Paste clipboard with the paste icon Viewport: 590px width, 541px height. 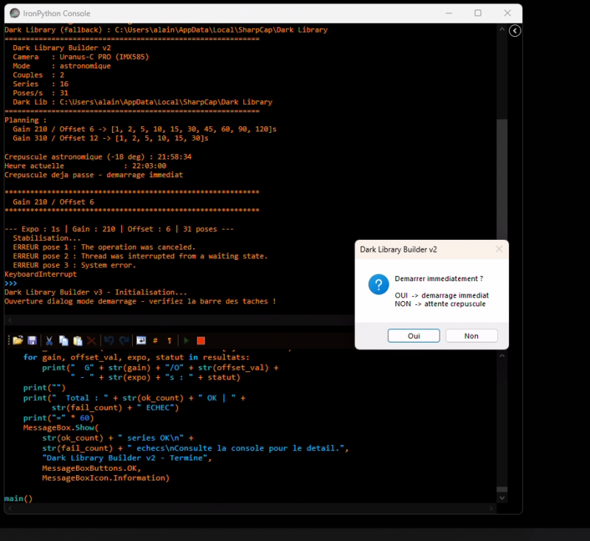tap(78, 341)
